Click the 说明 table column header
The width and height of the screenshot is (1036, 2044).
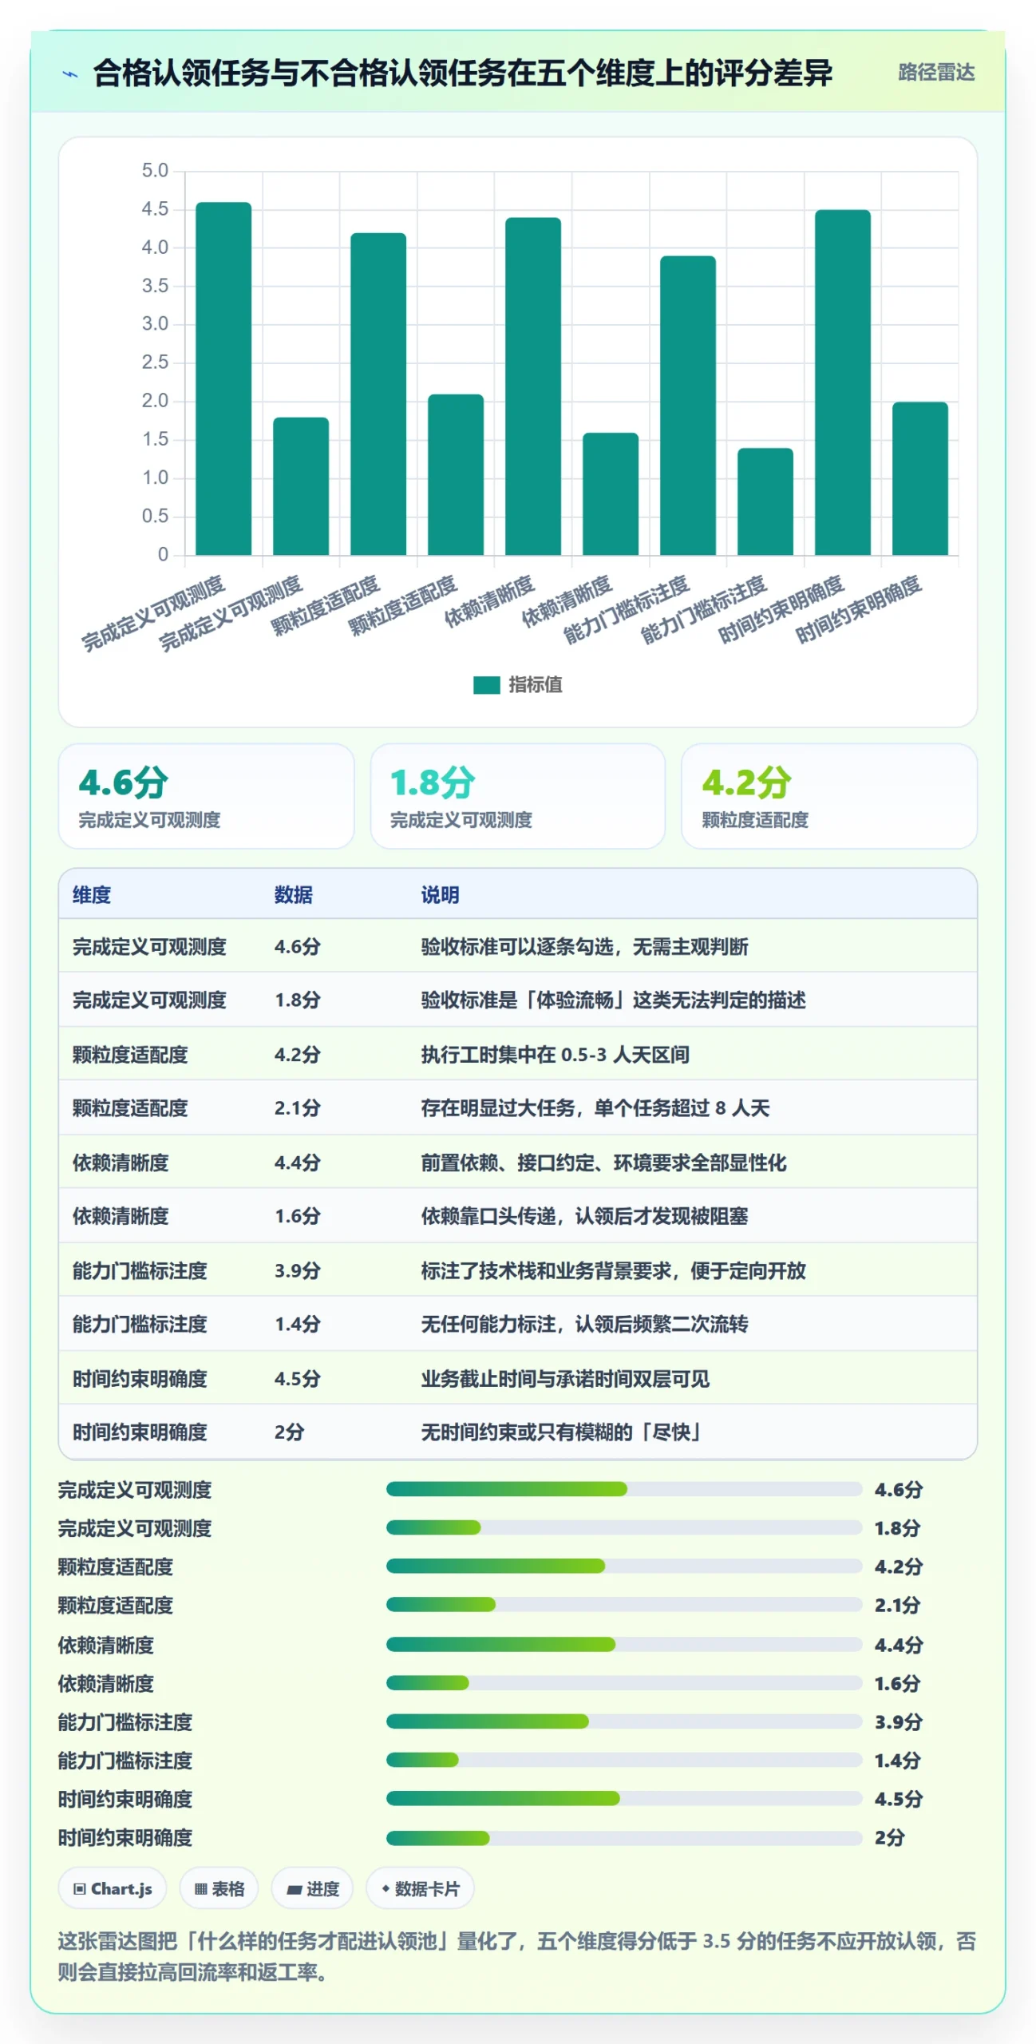(441, 895)
